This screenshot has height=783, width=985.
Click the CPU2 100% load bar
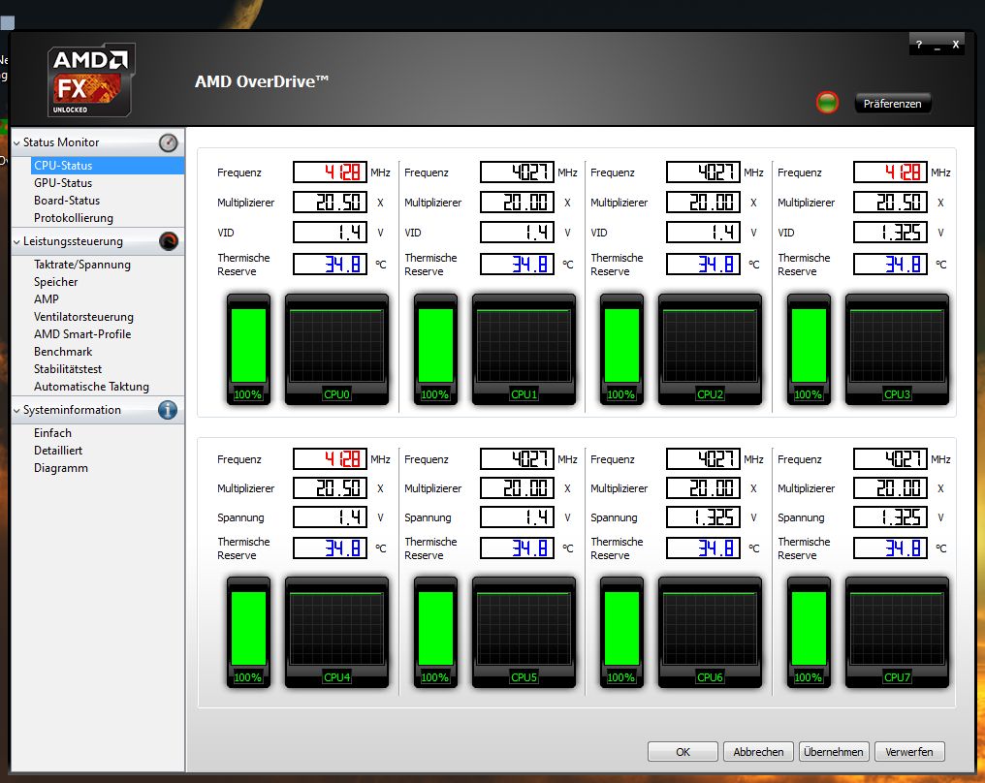pos(621,349)
